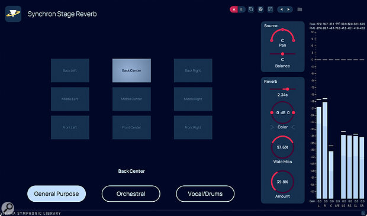Choose the General Purpose preset category
The image size is (367, 216).
click(x=57, y=194)
